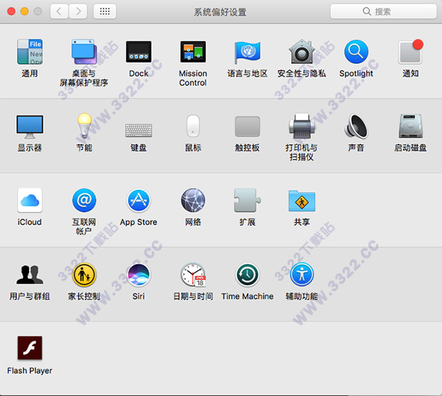Open the 通用 (General) preferences icon

pyautogui.click(x=29, y=52)
